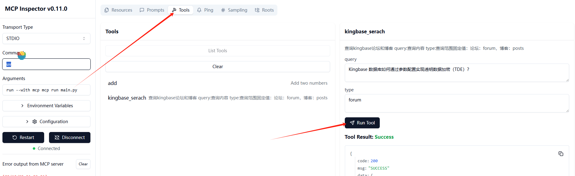Image resolution: width=575 pixels, height=176 pixels.
Task: Clear the error output log
Action: coord(83,164)
